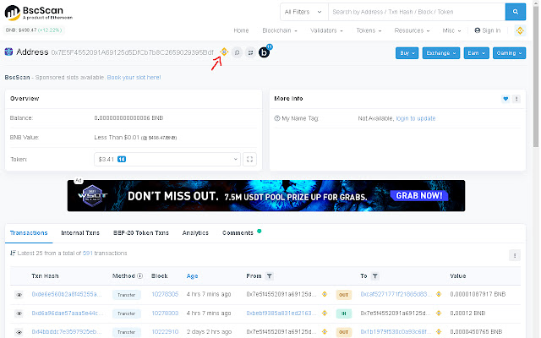Open block 10278305 link
The height and width of the screenshot is (338, 541).
pyautogui.click(x=166, y=295)
